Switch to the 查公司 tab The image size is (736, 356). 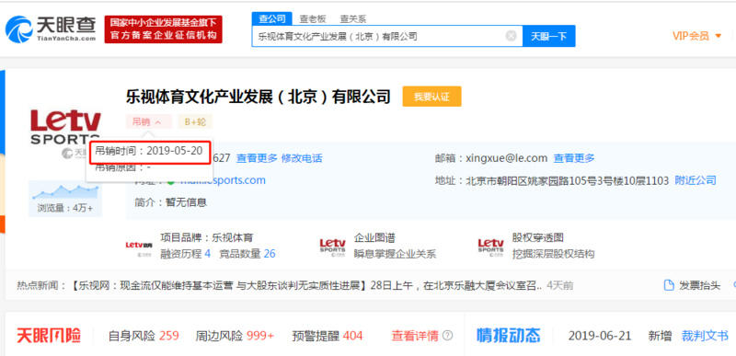pyautogui.click(x=272, y=18)
